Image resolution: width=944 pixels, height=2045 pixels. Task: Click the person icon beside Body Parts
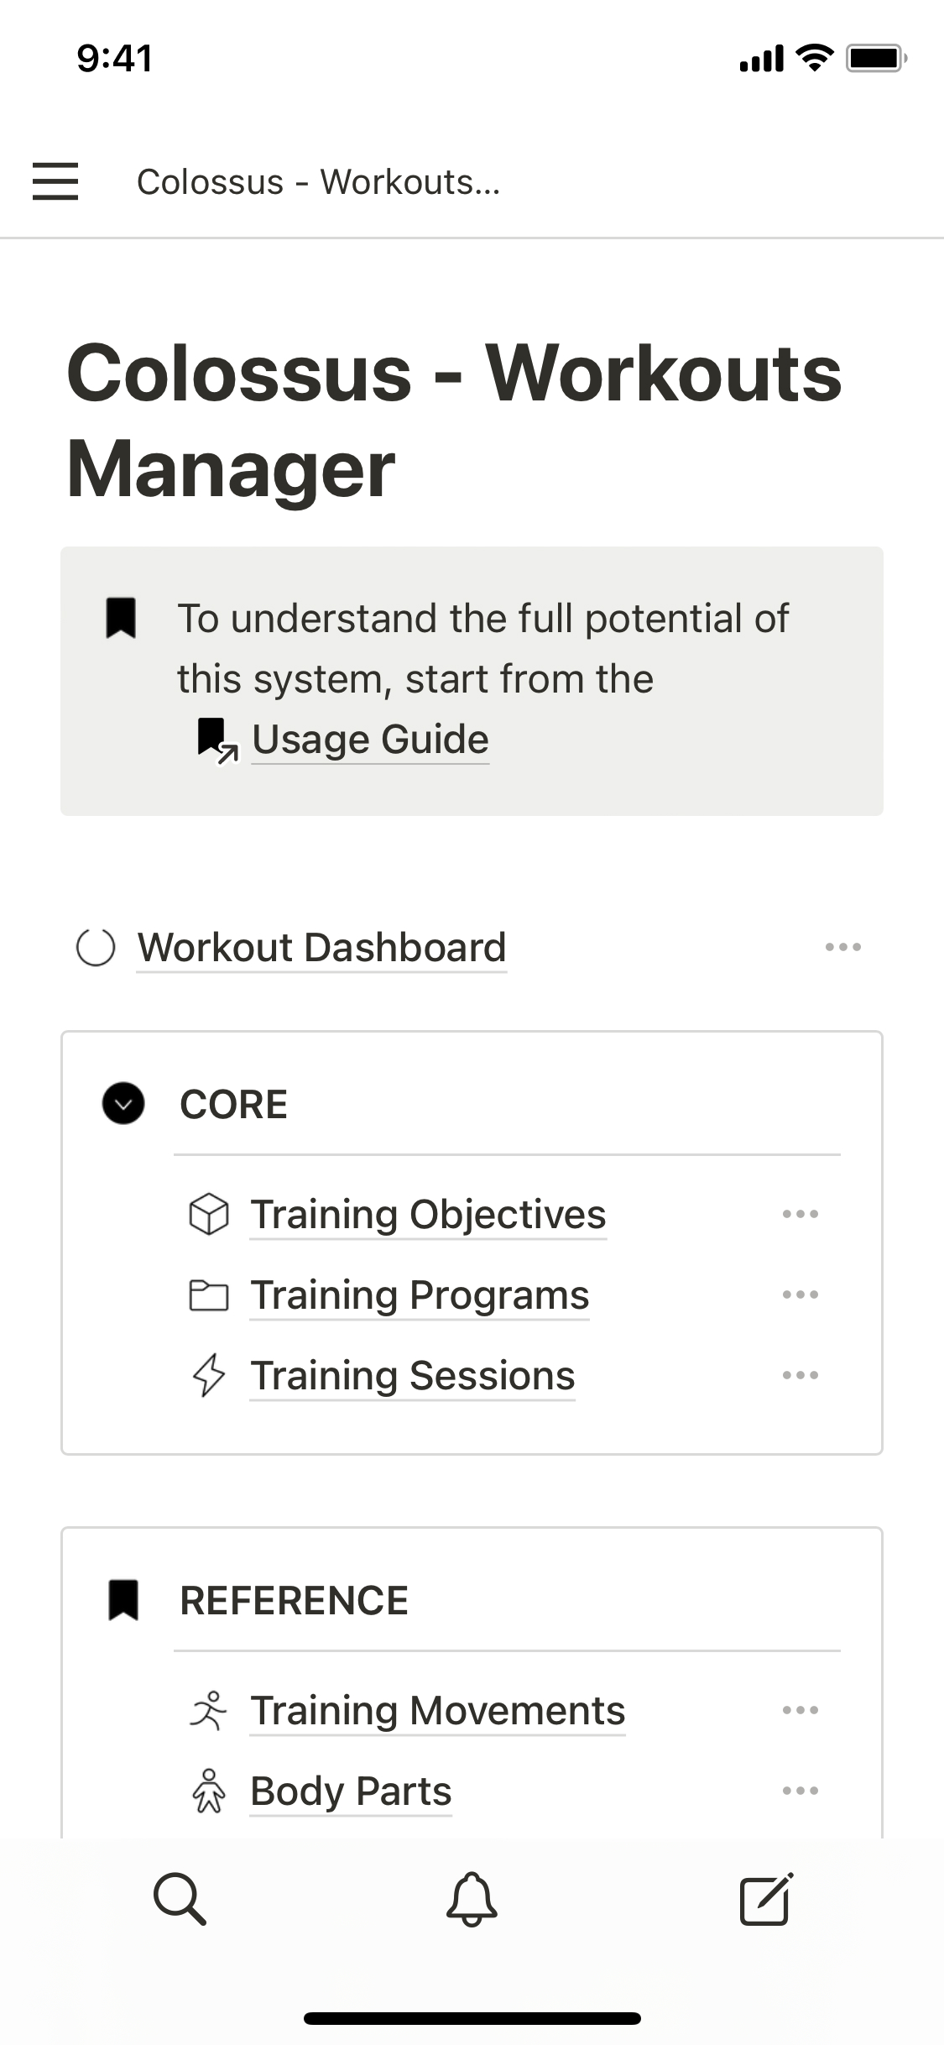209,1791
